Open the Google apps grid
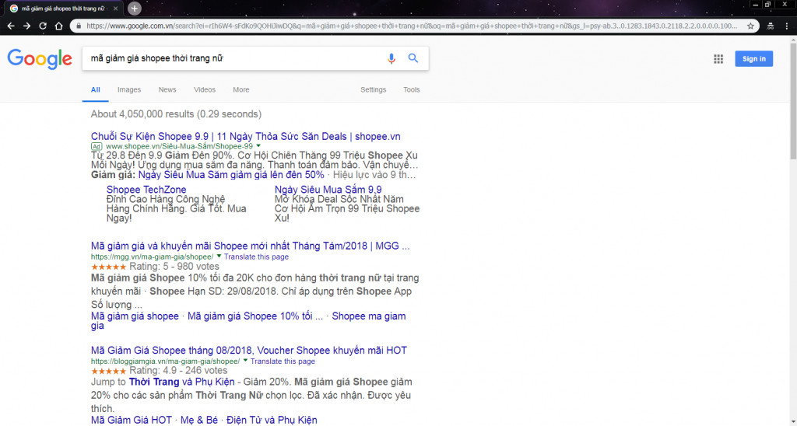 pos(718,59)
